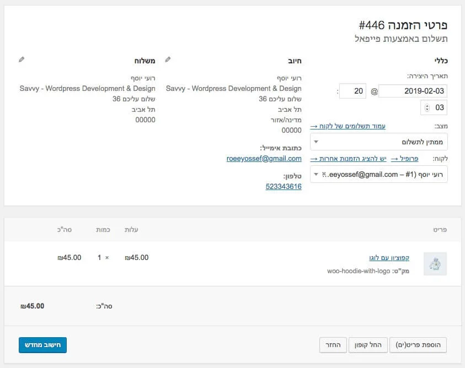Open product link קפוצ'ון עם לוגו
The height and width of the screenshot is (368, 465).
click(389, 258)
